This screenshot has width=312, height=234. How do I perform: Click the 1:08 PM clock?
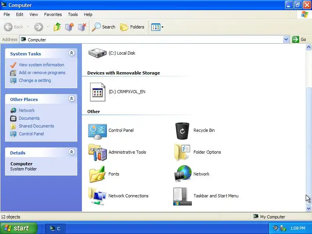tap(298, 228)
